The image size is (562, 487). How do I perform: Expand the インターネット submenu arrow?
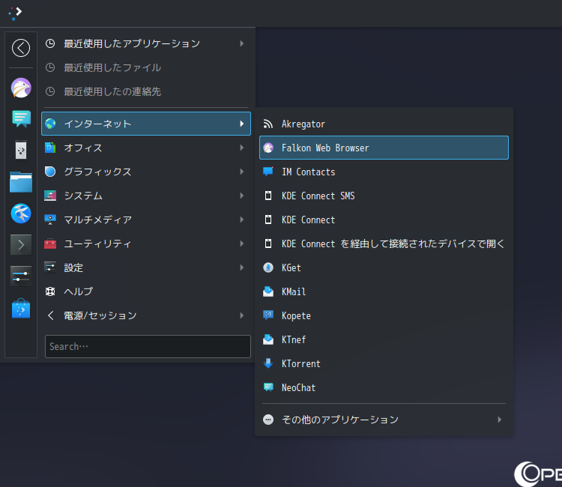click(x=242, y=124)
